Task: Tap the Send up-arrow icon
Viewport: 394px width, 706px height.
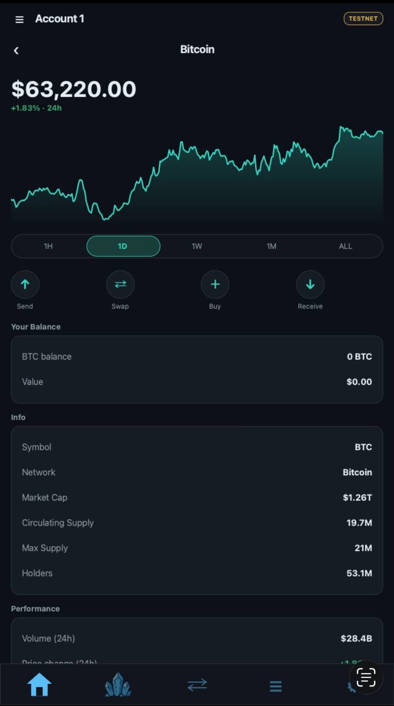Action: pos(25,284)
